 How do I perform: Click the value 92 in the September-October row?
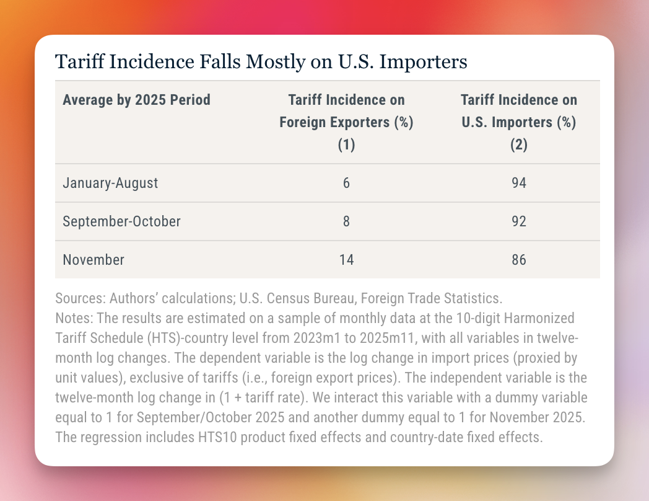point(519,221)
